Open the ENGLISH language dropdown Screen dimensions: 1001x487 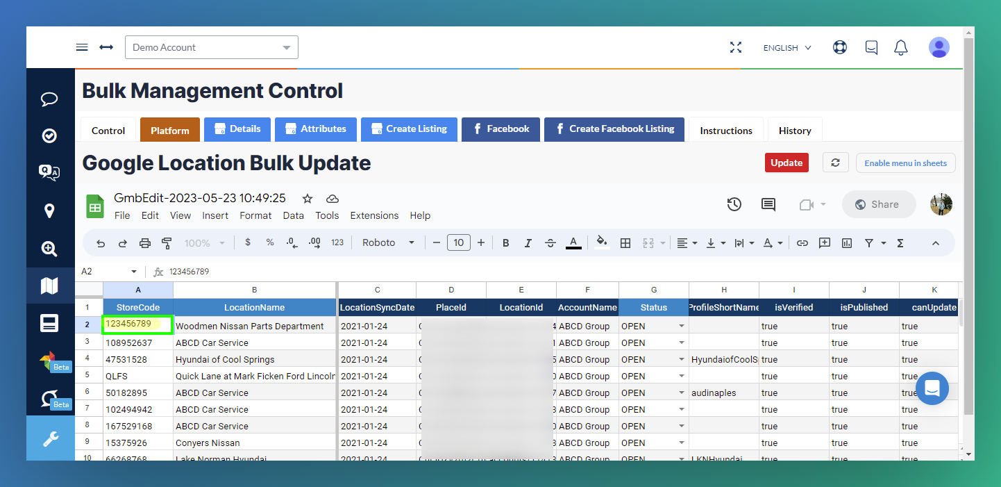[x=787, y=48]
